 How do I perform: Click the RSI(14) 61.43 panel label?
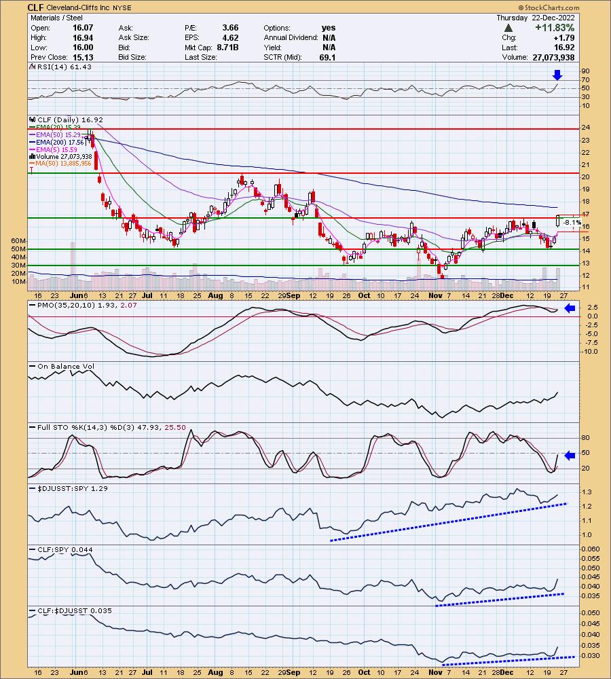(x=64, y=67)
